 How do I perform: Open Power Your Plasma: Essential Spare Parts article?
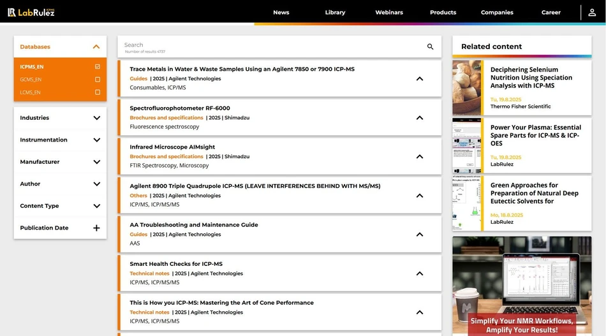536,136
